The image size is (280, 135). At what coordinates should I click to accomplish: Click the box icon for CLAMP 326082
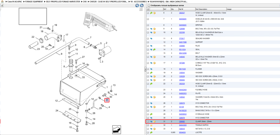(154, 122)
